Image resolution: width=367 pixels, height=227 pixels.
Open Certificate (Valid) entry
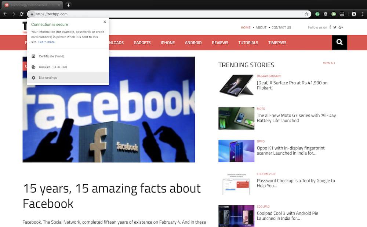[x=68, y=56]
